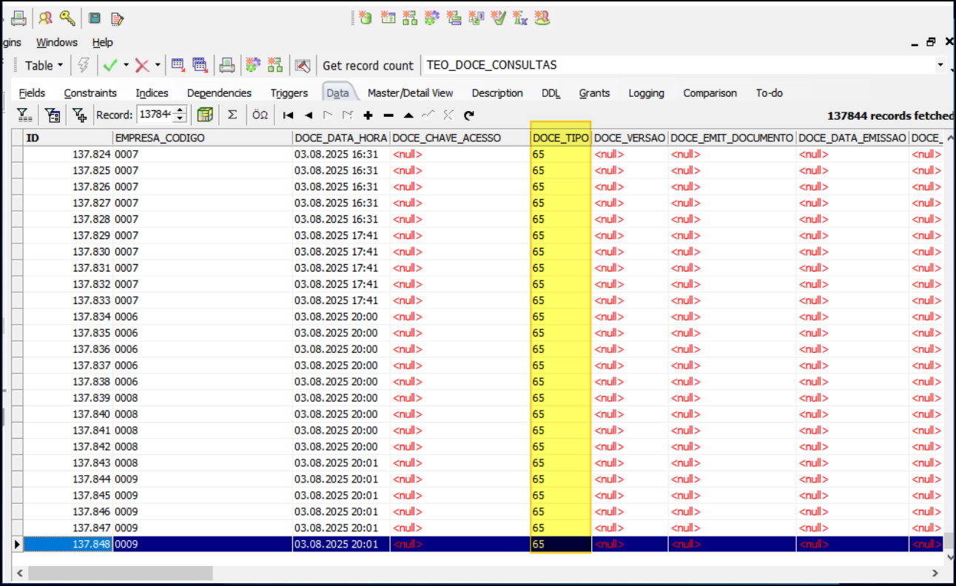Screen dimensions: 956x586
Task: Click the gear icon next to Table toolbar printer
Action: tap(253, 65)
